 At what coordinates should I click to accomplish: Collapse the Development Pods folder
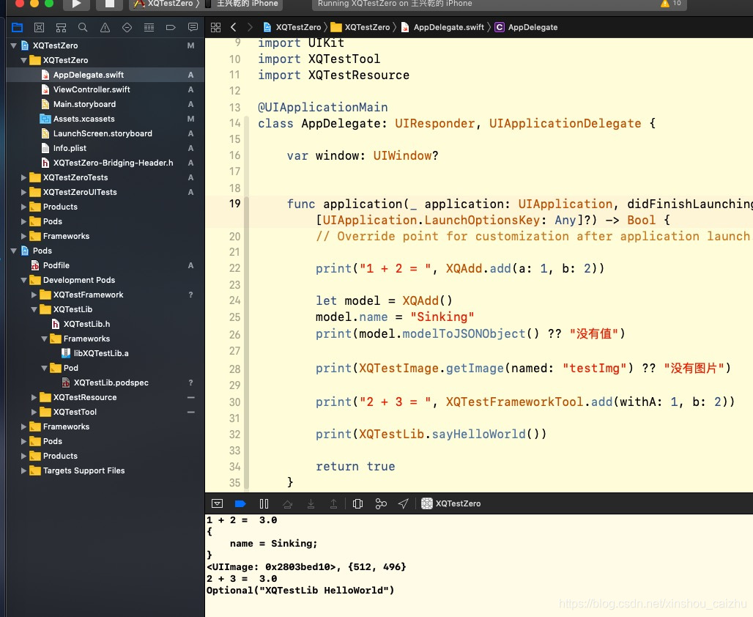pos(23,280)
